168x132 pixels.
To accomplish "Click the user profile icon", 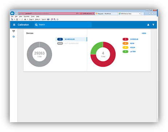I will click(x=148, y=25).
